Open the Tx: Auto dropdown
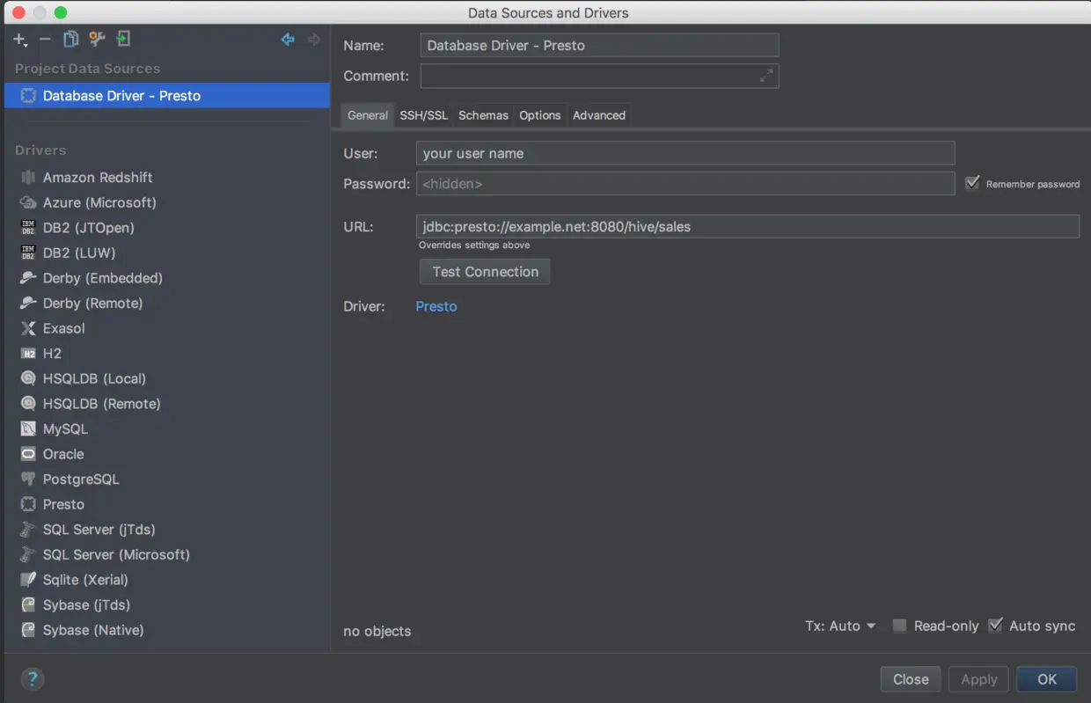 tap(840, 626)
